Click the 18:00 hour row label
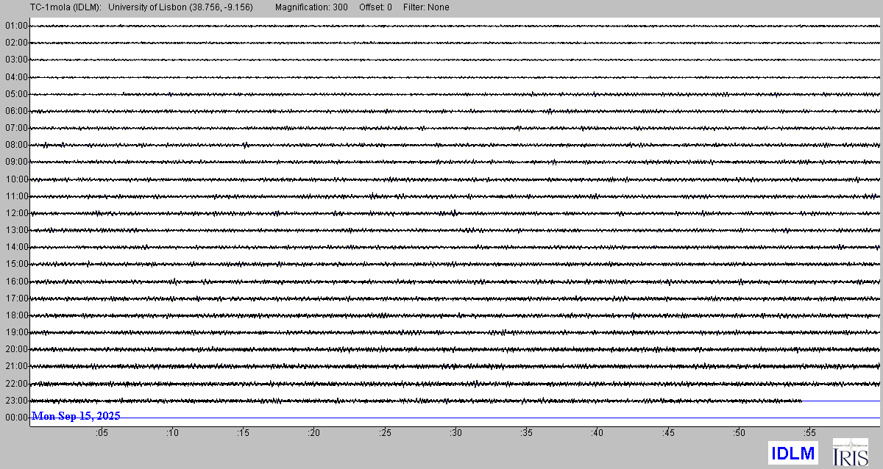 click(x=15, y=315)
